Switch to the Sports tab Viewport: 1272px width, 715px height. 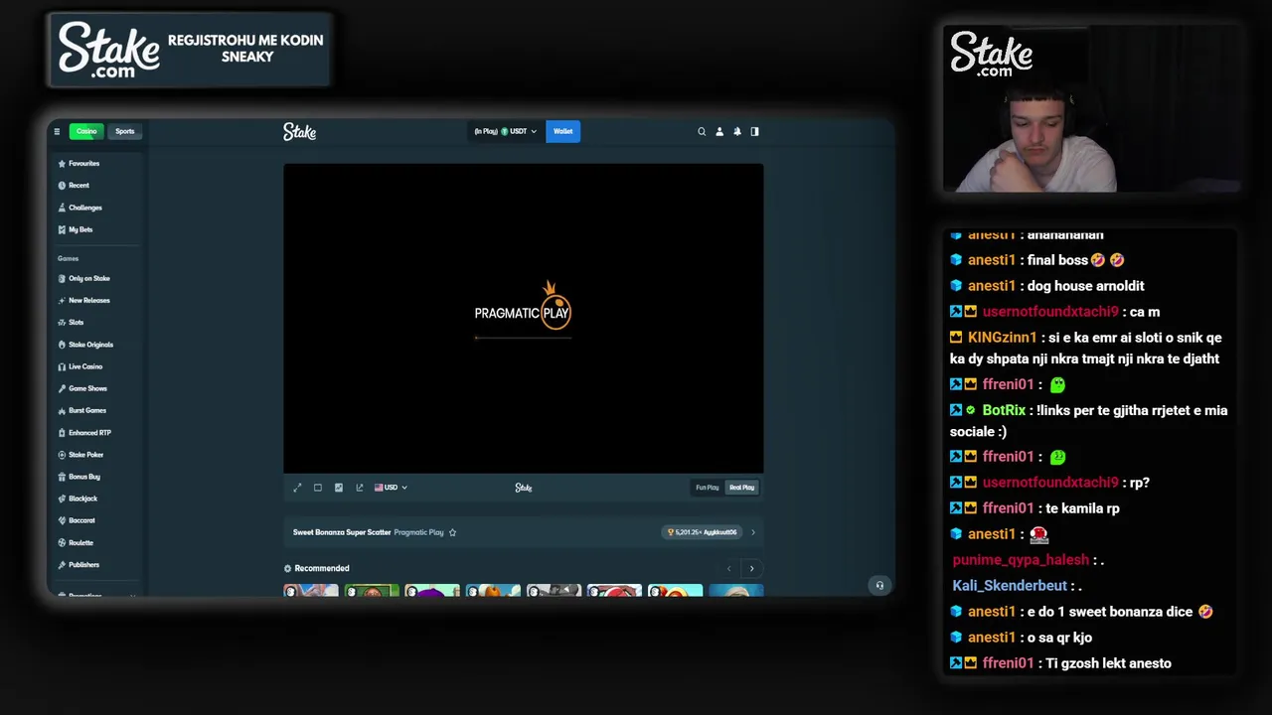(124, 131)
